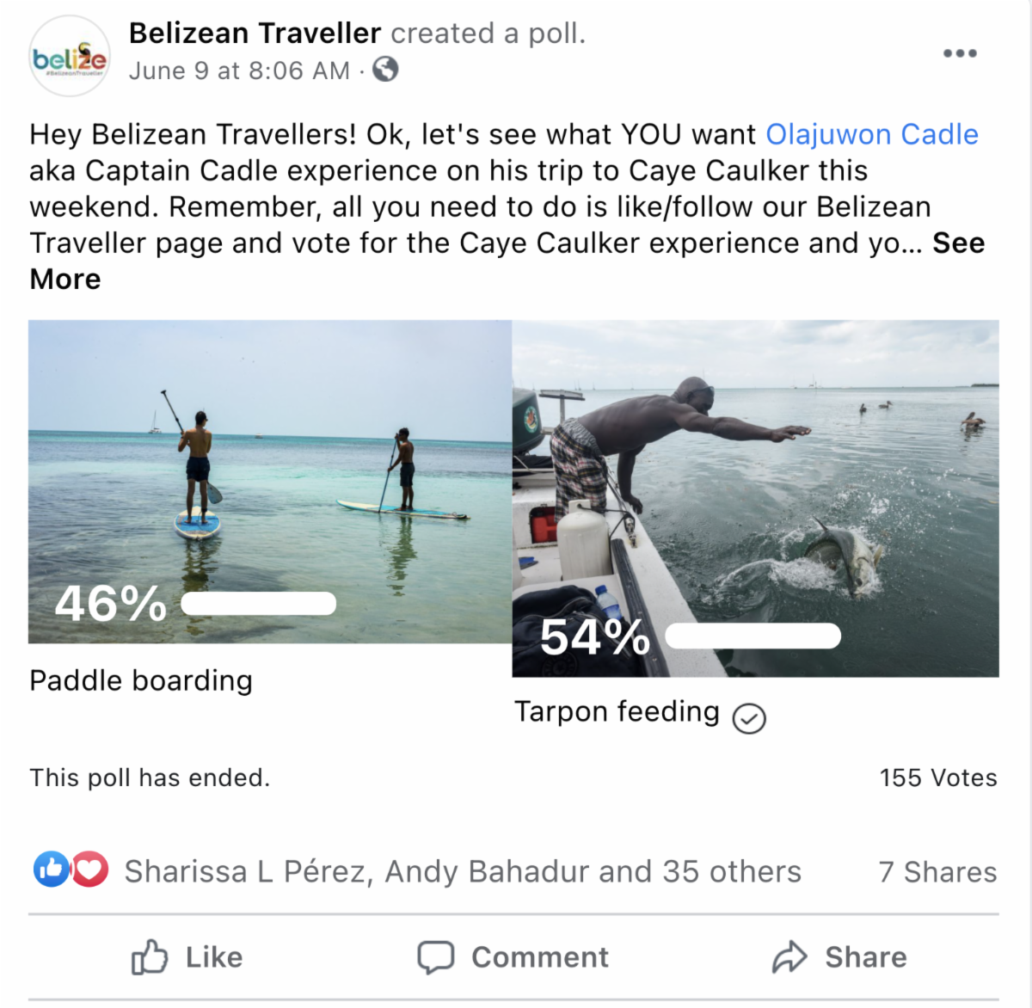Click the red heart reaction emoji
Screen dimensions: 1032x1008
click(x=89, y=870)
